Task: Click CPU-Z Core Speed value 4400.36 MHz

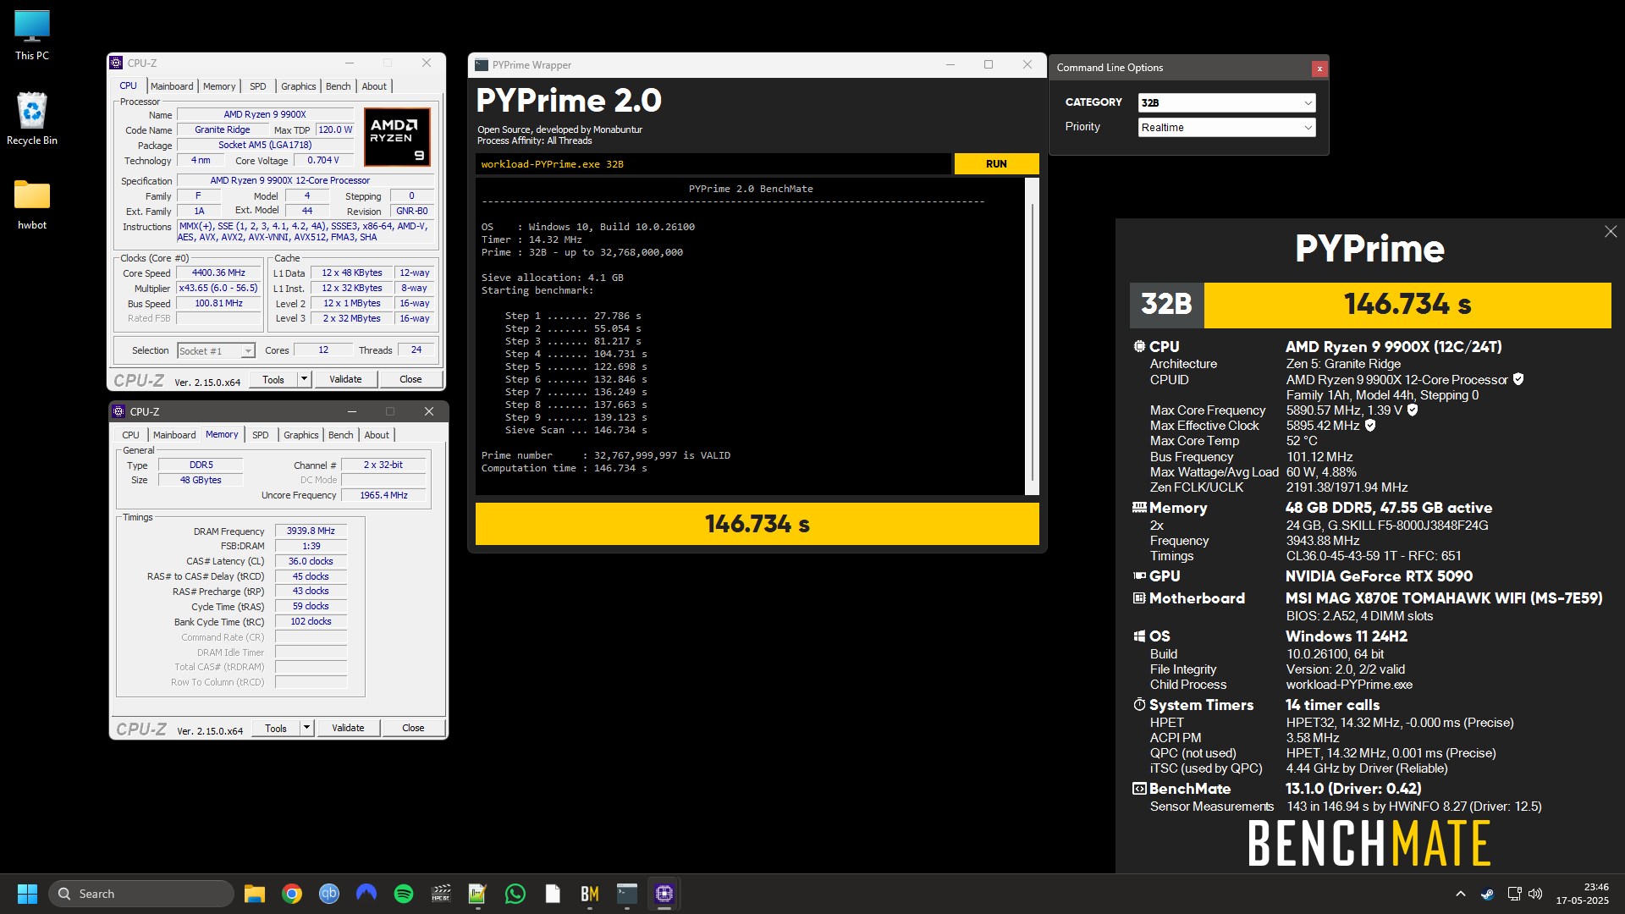Action: (218, 273)
